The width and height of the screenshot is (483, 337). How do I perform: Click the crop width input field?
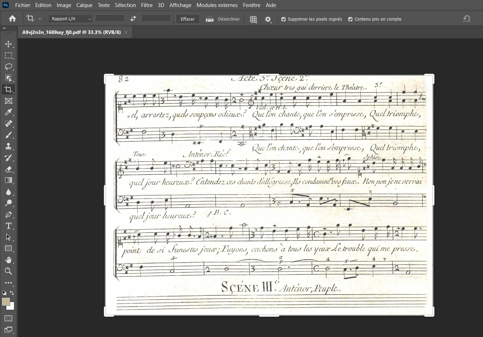110,18
